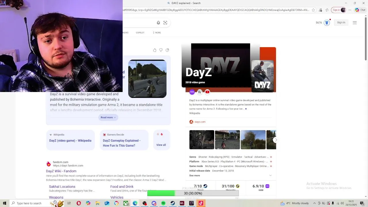368x207 pixels.
Task: Open Spotify from taskbar
Action: (x=163, y=203)
